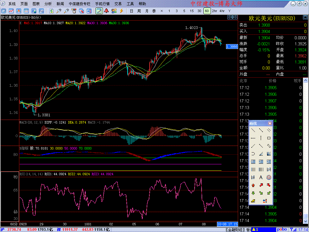Click the red alarm bell toolbar icon
Screen dimensions: 309x232
point(107,11)
